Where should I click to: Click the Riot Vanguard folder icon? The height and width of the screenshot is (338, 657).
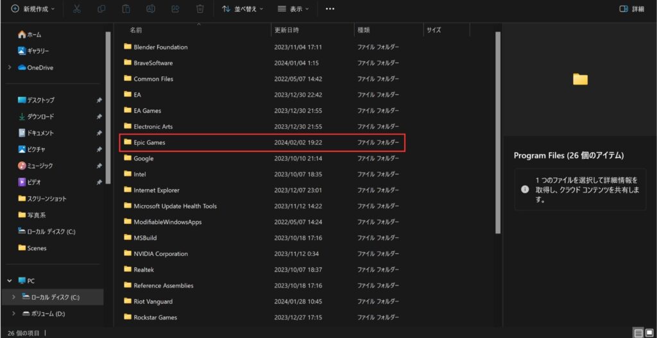coord(128,301)
